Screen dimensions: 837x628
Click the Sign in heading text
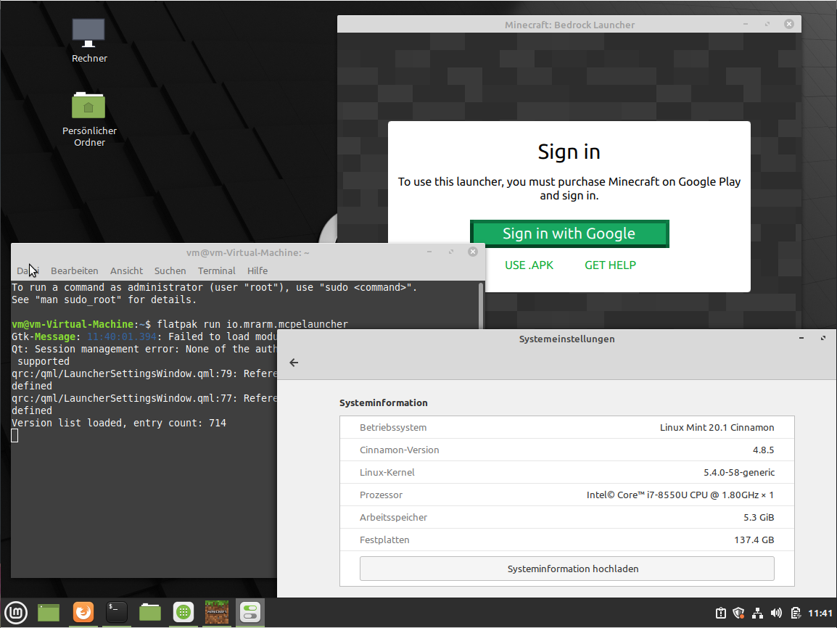pyautogui.click(x=569, y=152)
